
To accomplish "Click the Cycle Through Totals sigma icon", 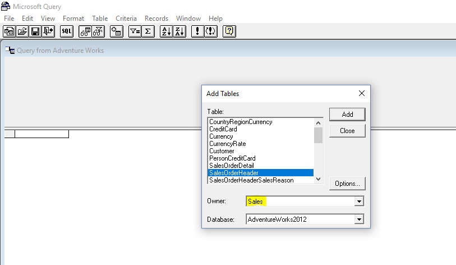I will click(x=148, y=31).
